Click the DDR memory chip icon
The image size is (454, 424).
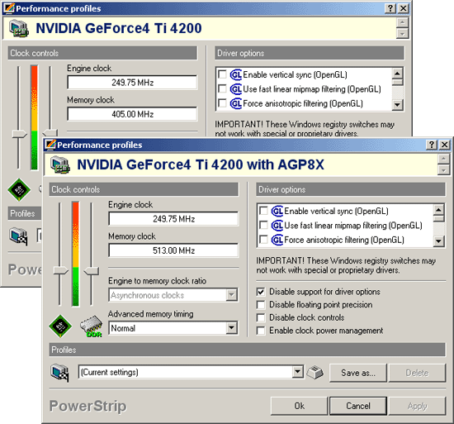click(91, 326)
